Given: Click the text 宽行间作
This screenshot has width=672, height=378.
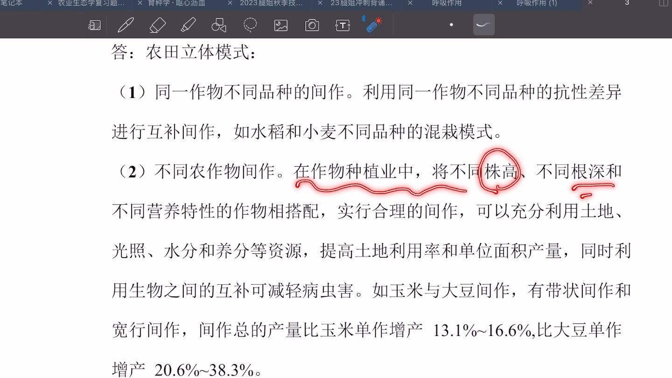Looking at the screenshot, I should point(146,331).
